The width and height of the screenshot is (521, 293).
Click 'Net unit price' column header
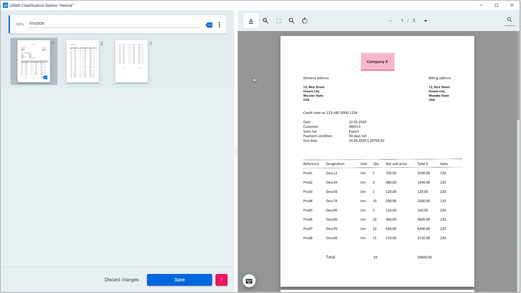coord(396,164)
